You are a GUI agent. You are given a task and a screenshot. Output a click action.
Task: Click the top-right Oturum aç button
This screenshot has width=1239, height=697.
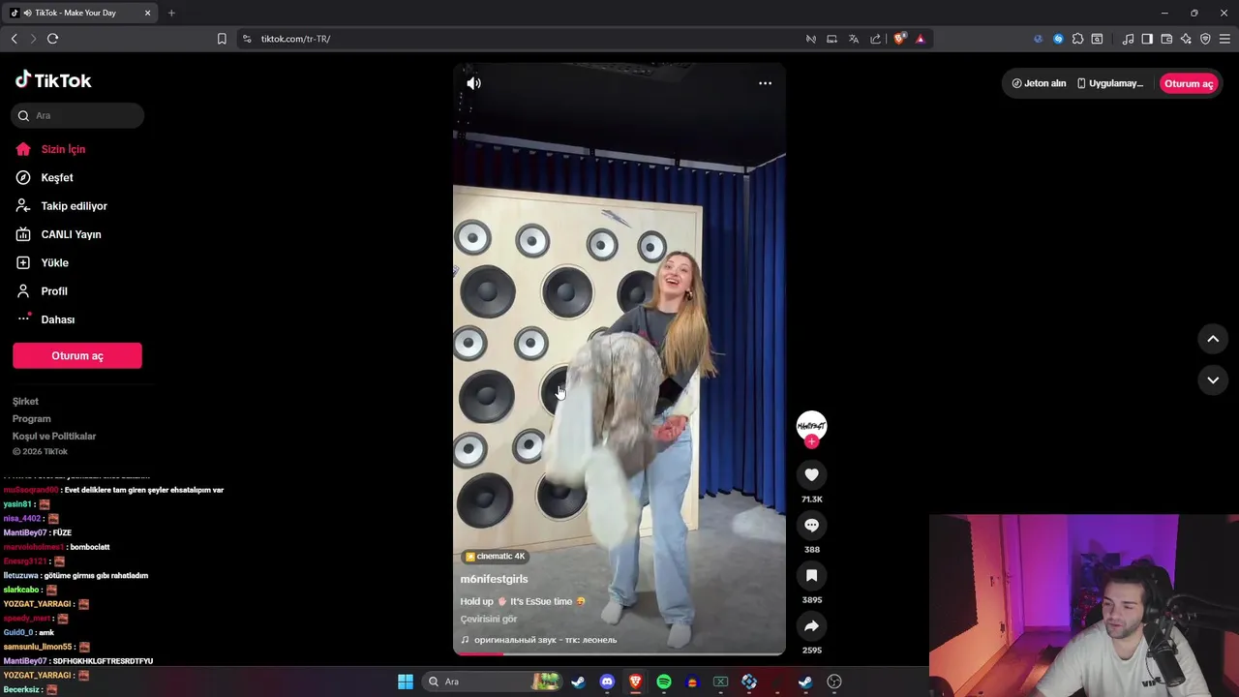1189,83
